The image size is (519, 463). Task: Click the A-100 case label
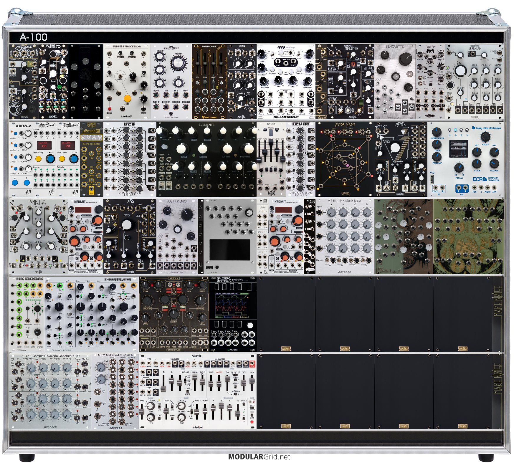tap(33, 37)
